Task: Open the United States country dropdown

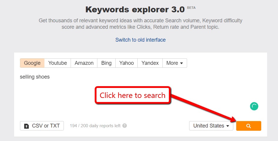Action: pyautogui.click(x=211, y=126)
